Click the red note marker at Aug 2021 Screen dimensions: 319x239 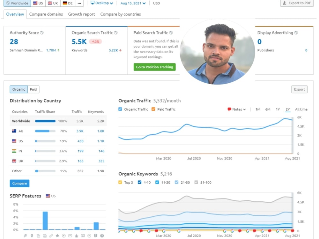click(x=293, y=231)
